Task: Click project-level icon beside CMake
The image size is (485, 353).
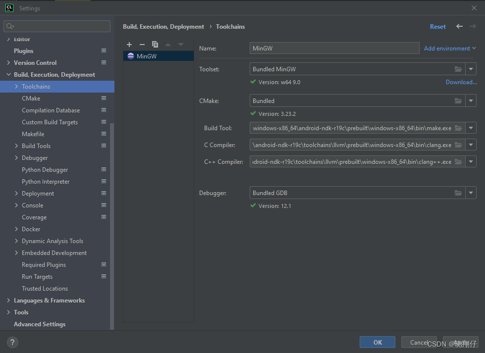Action: [104, 99]
